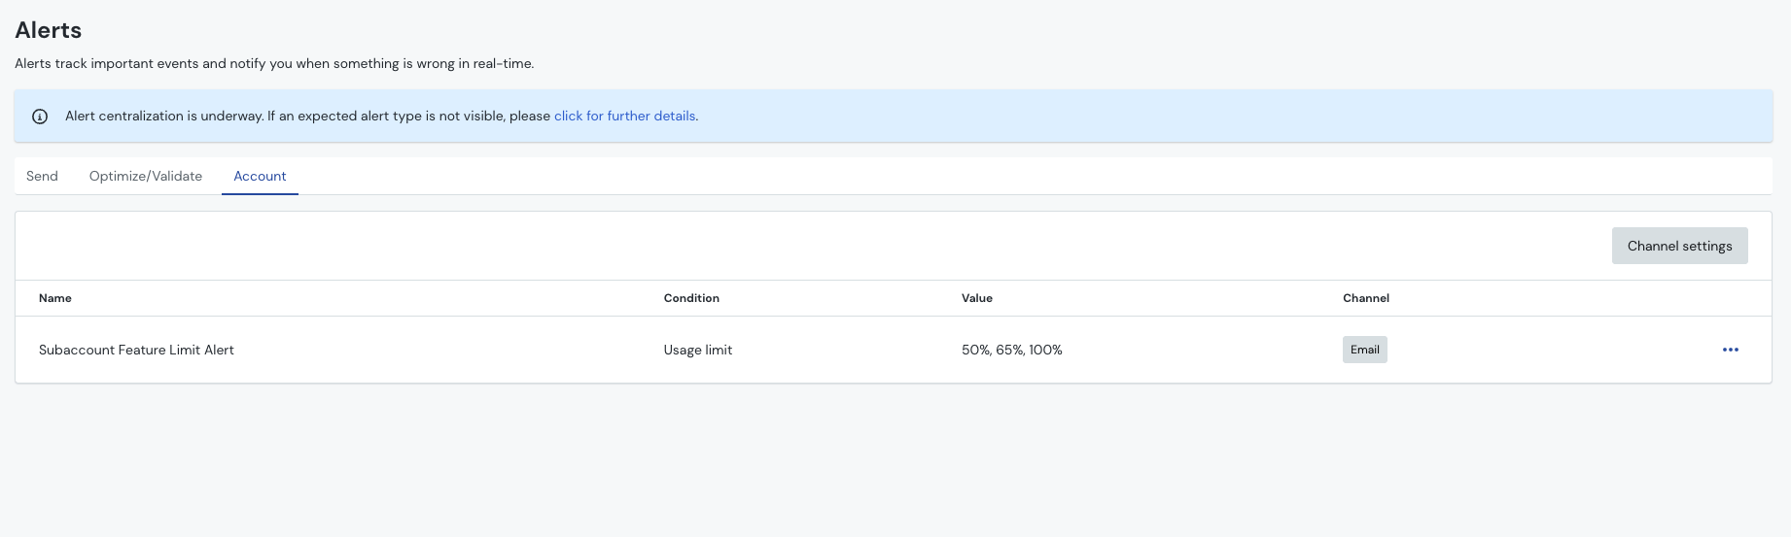
Task: Click the 'Usage limit' condition cell
Action: 698,350
